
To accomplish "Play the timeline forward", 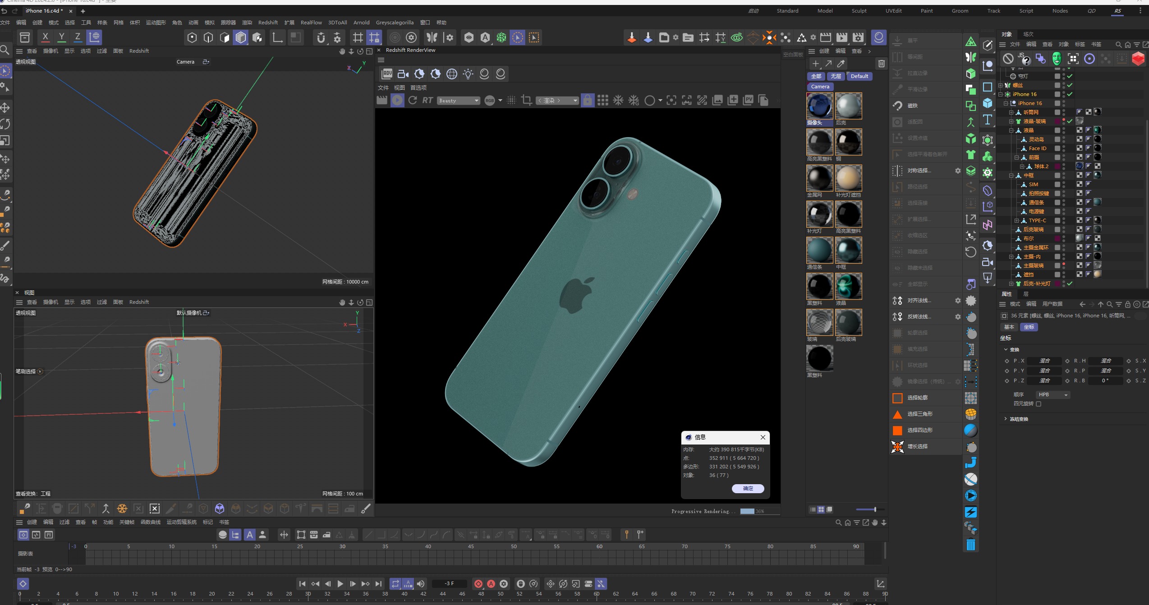I will coord(340,584).
